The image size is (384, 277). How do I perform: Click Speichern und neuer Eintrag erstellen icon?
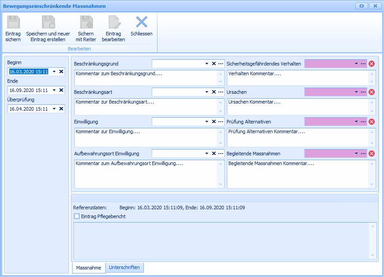[48, 23]
